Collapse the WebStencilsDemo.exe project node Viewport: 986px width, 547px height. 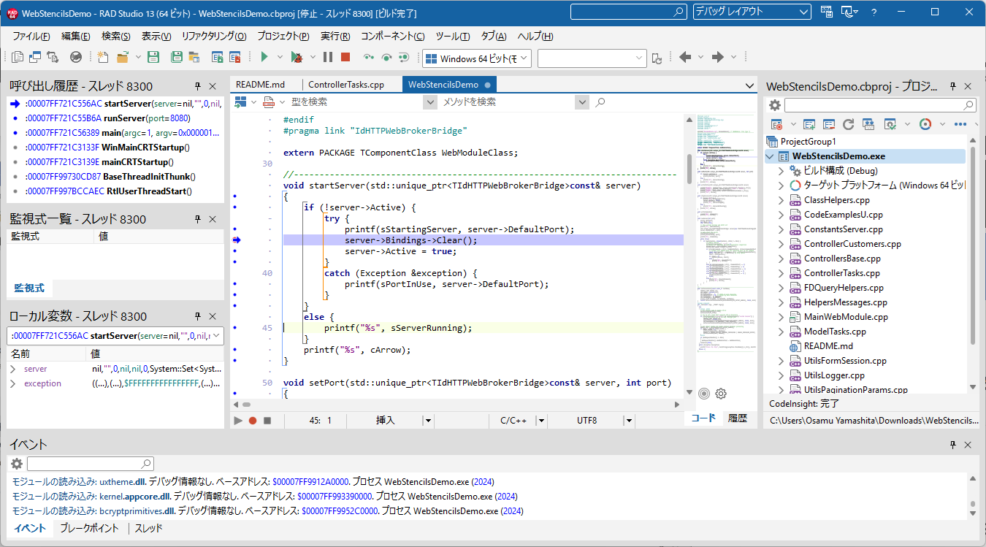click(x=769, y=156)
